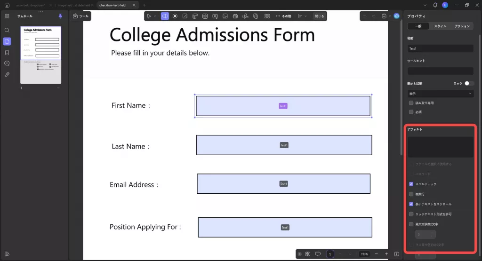
Task: Select the radio button form tool
Action: point(175,16)
